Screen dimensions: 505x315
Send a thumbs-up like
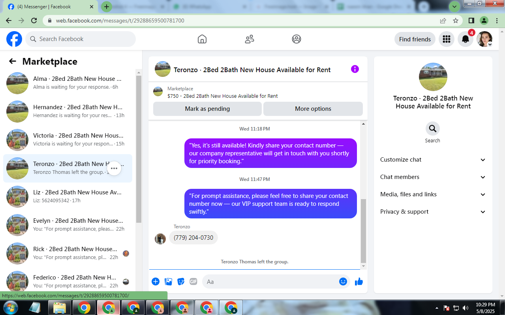[x=359, y=281]
